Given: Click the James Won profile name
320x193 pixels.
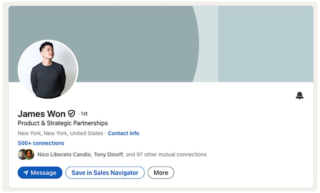Looking at the screenshot, I should 41,114.
